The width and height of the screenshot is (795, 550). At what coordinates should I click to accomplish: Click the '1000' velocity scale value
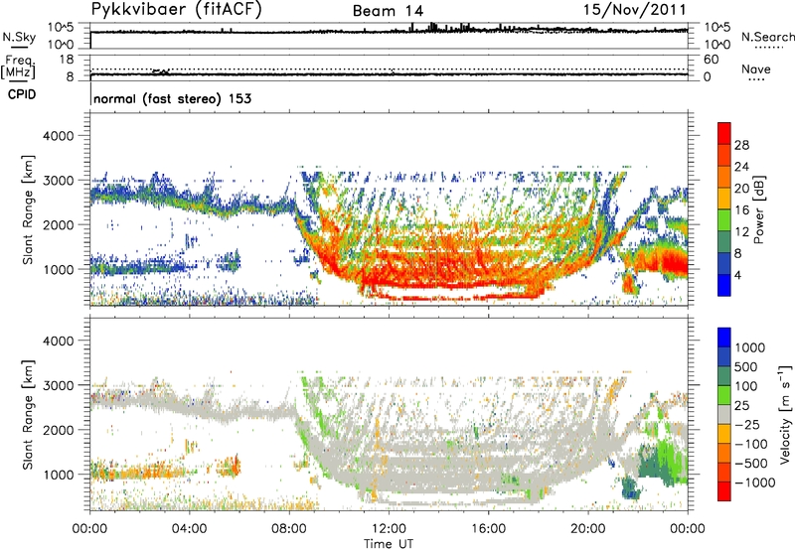[x=750, y=347]
